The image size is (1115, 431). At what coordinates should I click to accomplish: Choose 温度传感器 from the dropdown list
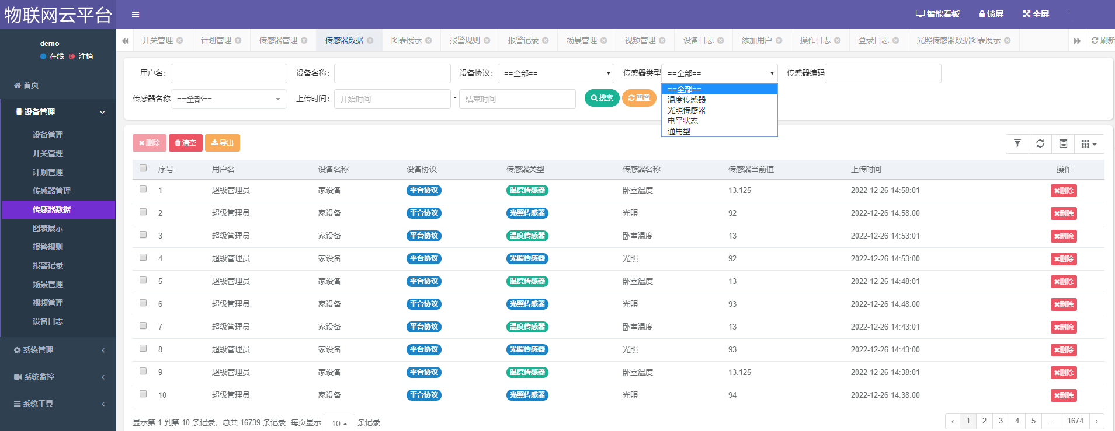coord(686,100)
